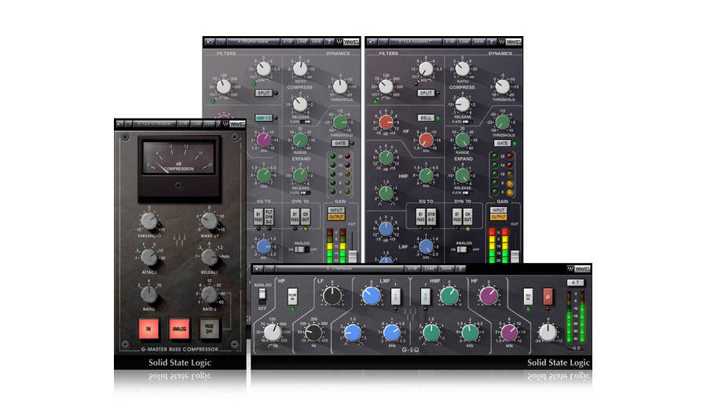Click the Waves logo on the Buss Compressor
The image size is (707, 401).
coord(233,123)
